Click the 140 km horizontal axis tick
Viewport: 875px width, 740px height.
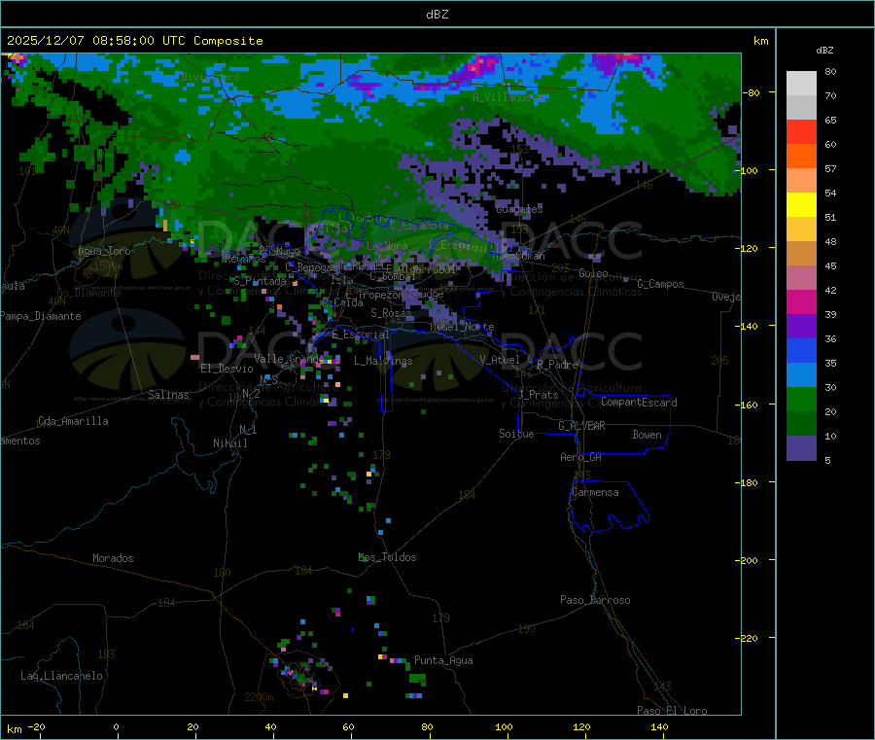[x=659, y=726]
